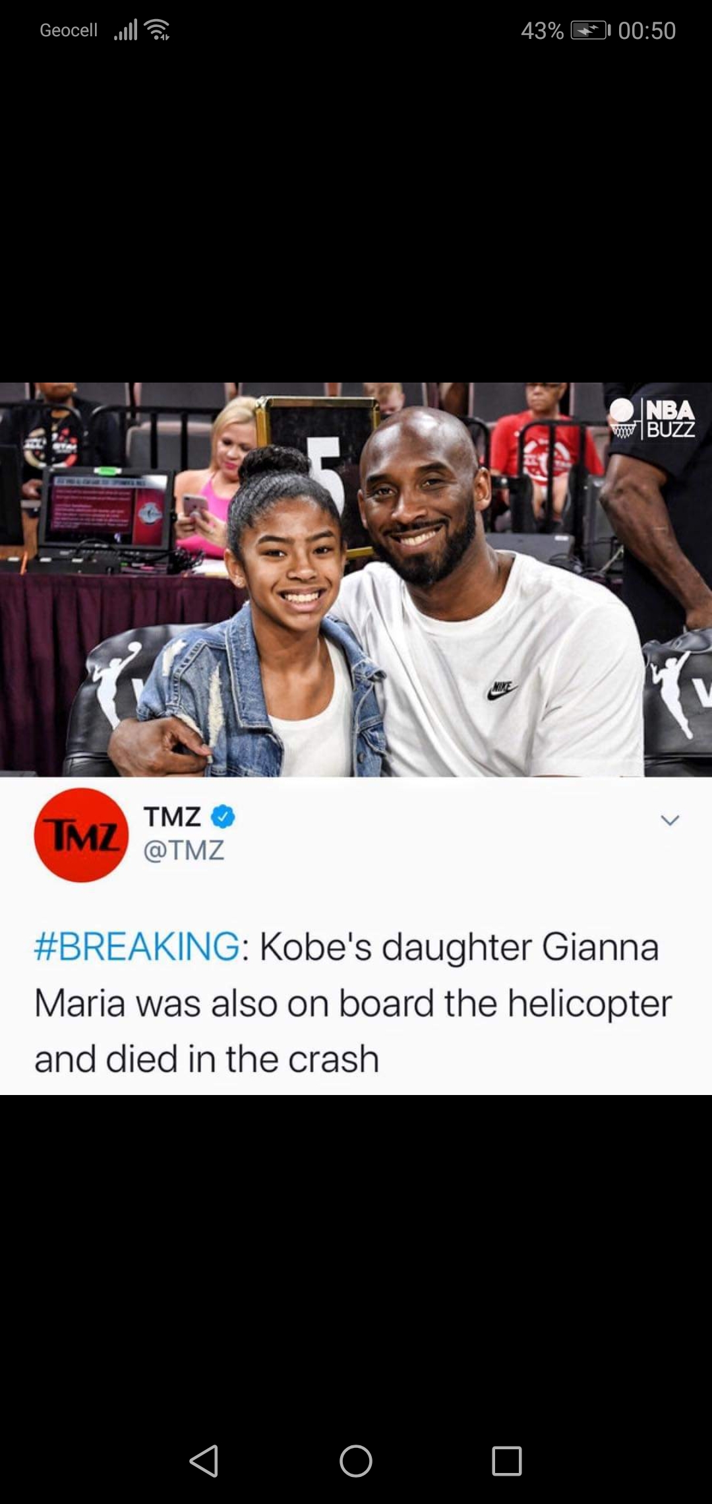Expand the tweet options chevron

[670, 821]
